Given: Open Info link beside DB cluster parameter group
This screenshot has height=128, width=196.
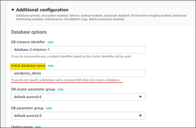Looking at the screenshot, I should tap(60, 90).
